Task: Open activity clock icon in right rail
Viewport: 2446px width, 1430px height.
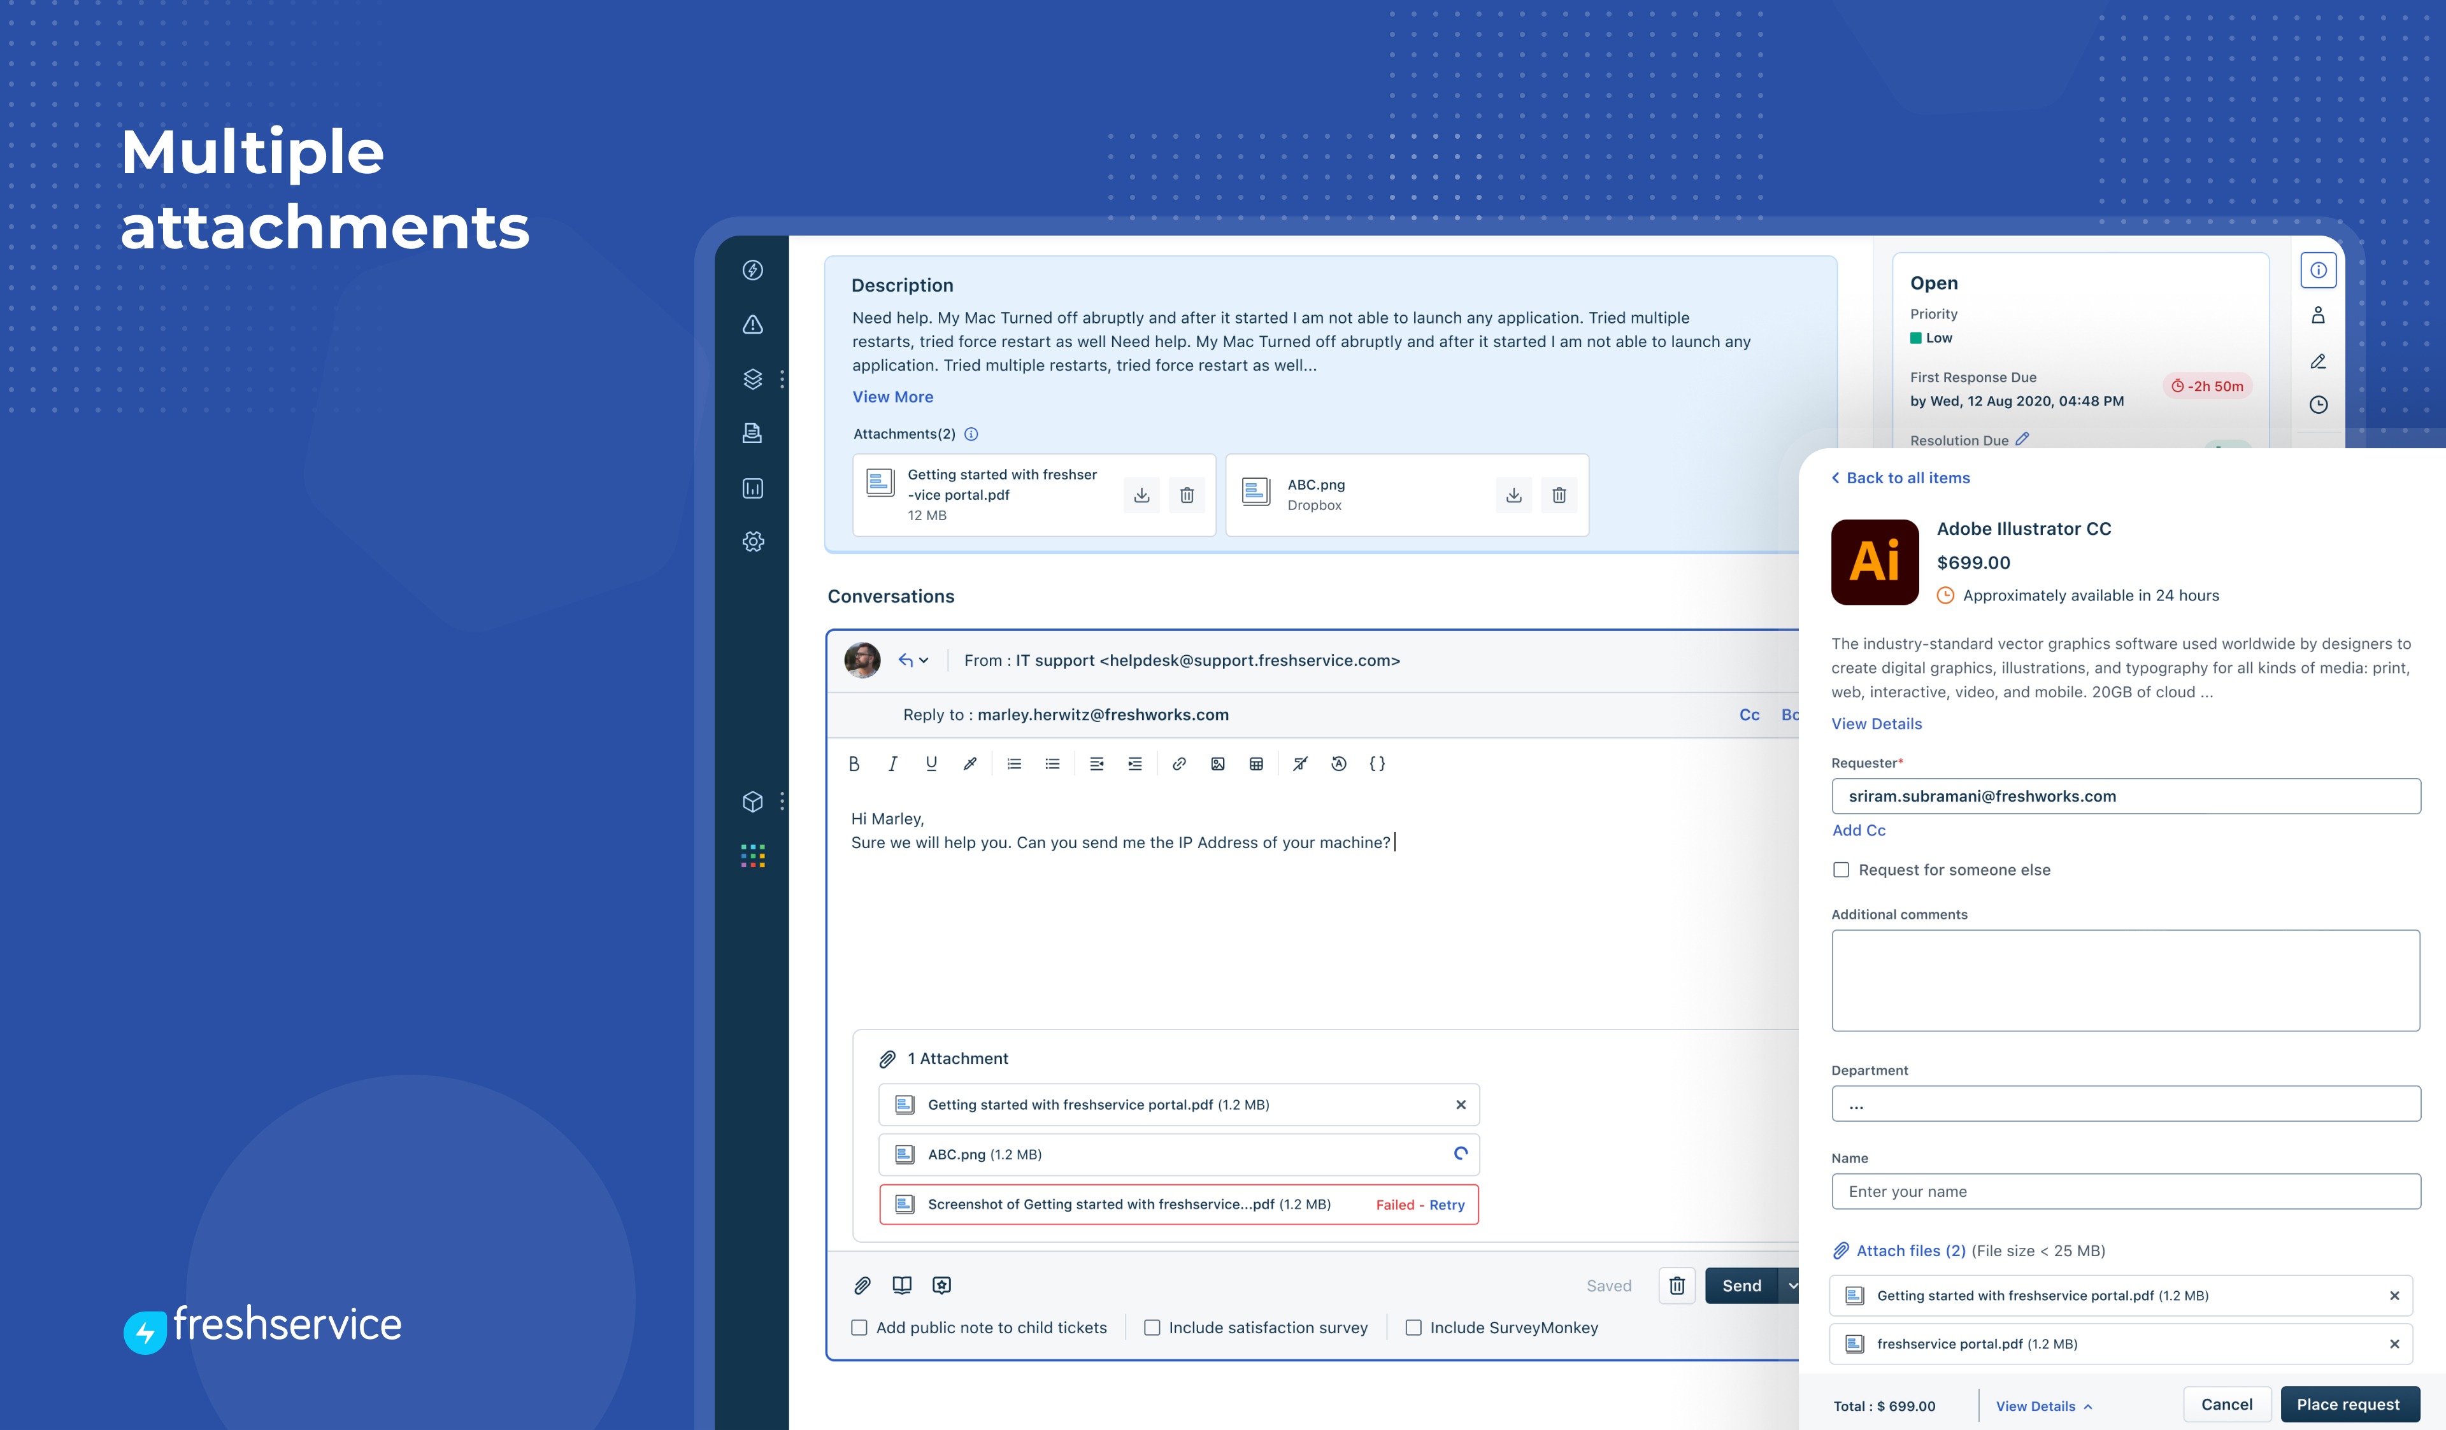Action: 2318,404
